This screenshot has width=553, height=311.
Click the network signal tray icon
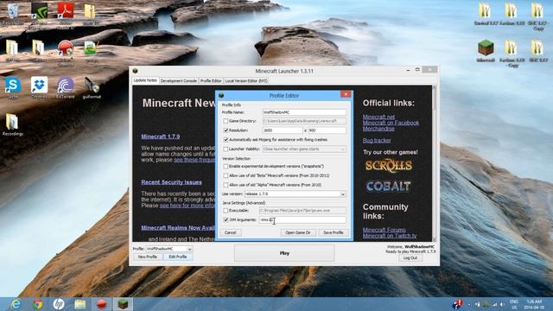pos(494,304)
